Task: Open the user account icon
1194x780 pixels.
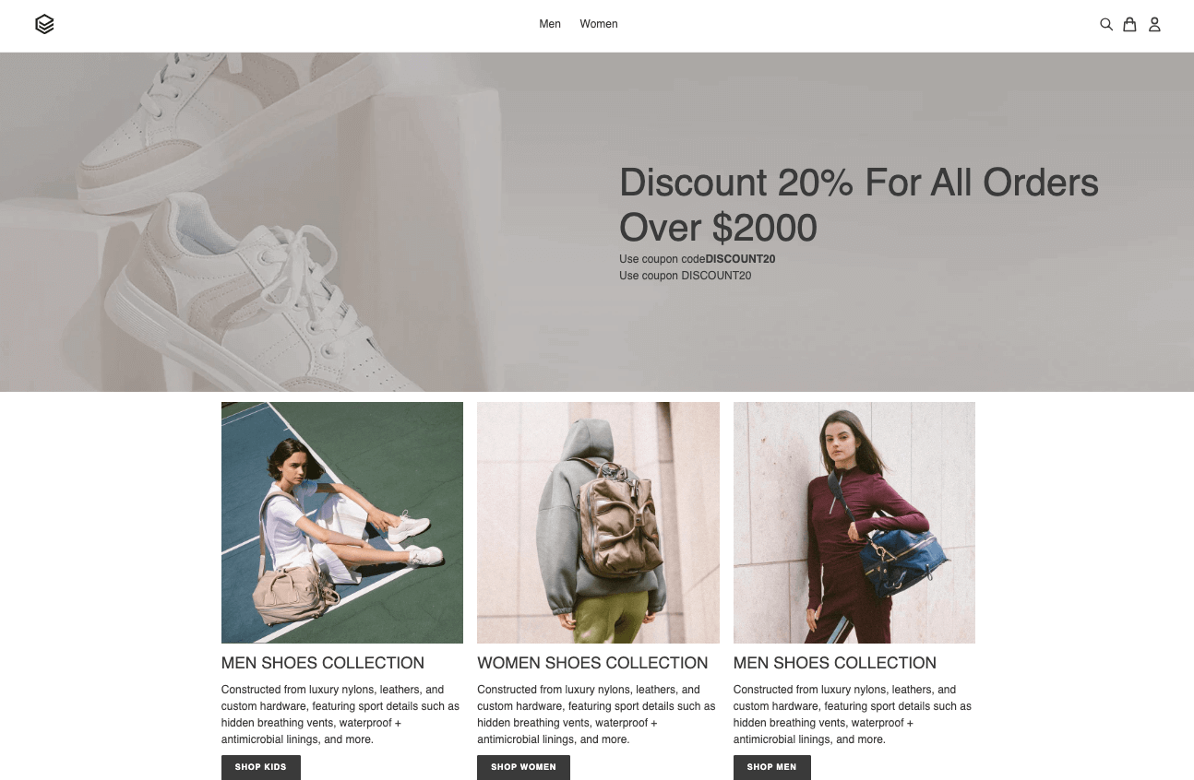Action: click(1154, 25)
